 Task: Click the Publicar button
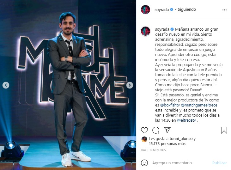click(x=220, y=163)
